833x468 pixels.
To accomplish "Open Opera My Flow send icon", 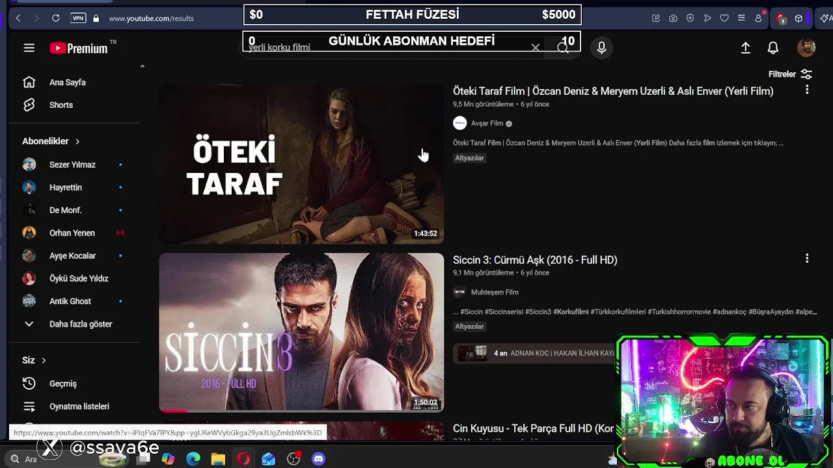I will pyautogui.click(x=707, y=18).
